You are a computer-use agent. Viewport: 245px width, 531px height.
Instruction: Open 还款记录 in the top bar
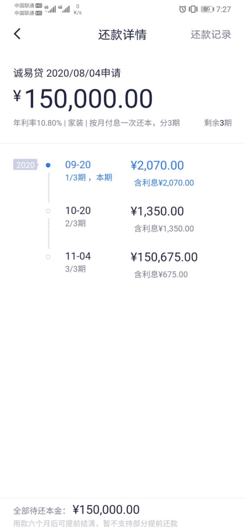pyautogui.click(x=211, y=34)
